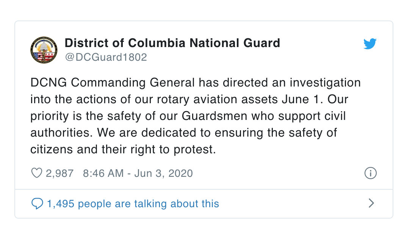
Task: Open the DC National Guard seal avatar
Action: click(44, 50)
